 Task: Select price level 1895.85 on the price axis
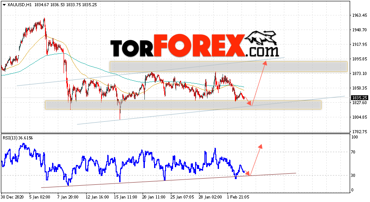click(x=359, y=59)
